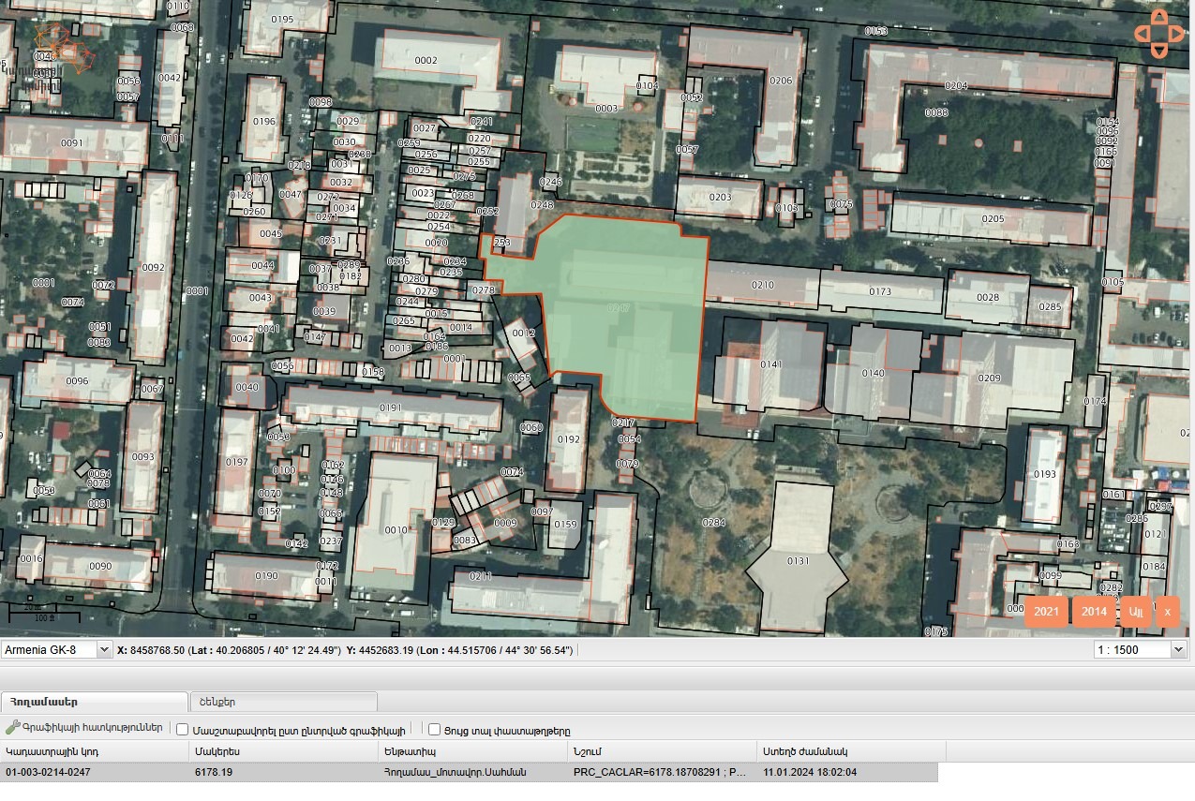
Task: Click the Այլ imagery option button
Action: [1136, 611]
